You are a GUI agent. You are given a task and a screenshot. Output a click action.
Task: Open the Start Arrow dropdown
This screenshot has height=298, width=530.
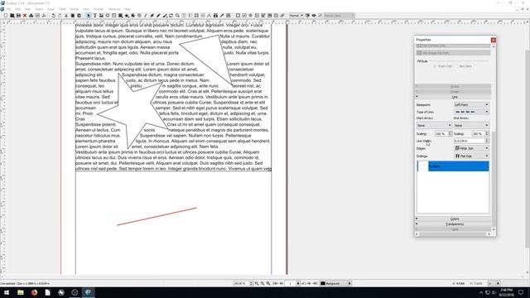(x=434, y=125)
